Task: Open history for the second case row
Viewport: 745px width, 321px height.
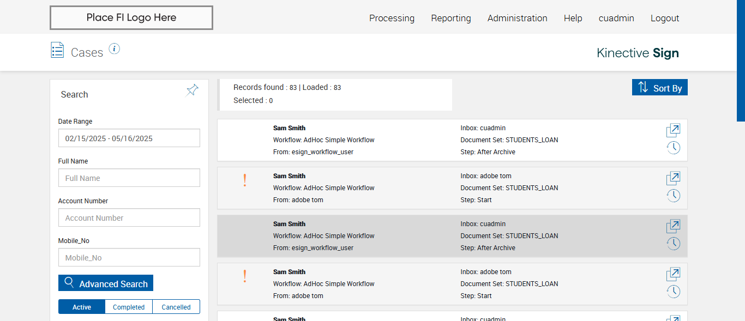Action: pyautogui.click(x=673, y=196)
